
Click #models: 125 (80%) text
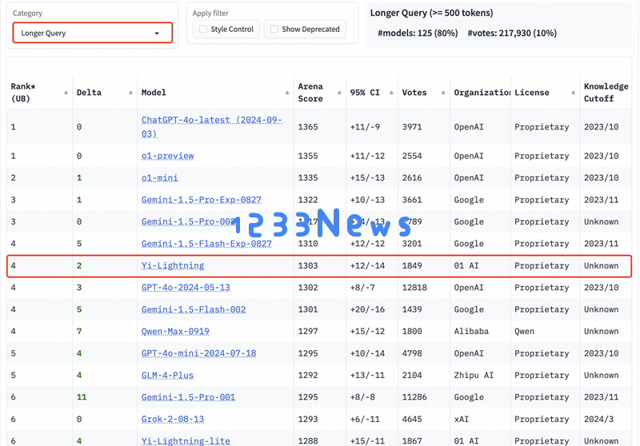click(x=418, y=33)
